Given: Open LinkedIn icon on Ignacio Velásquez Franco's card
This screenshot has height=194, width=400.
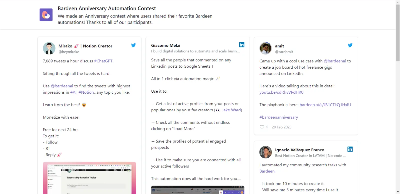Looking at the screenshot, I should 350,149.
